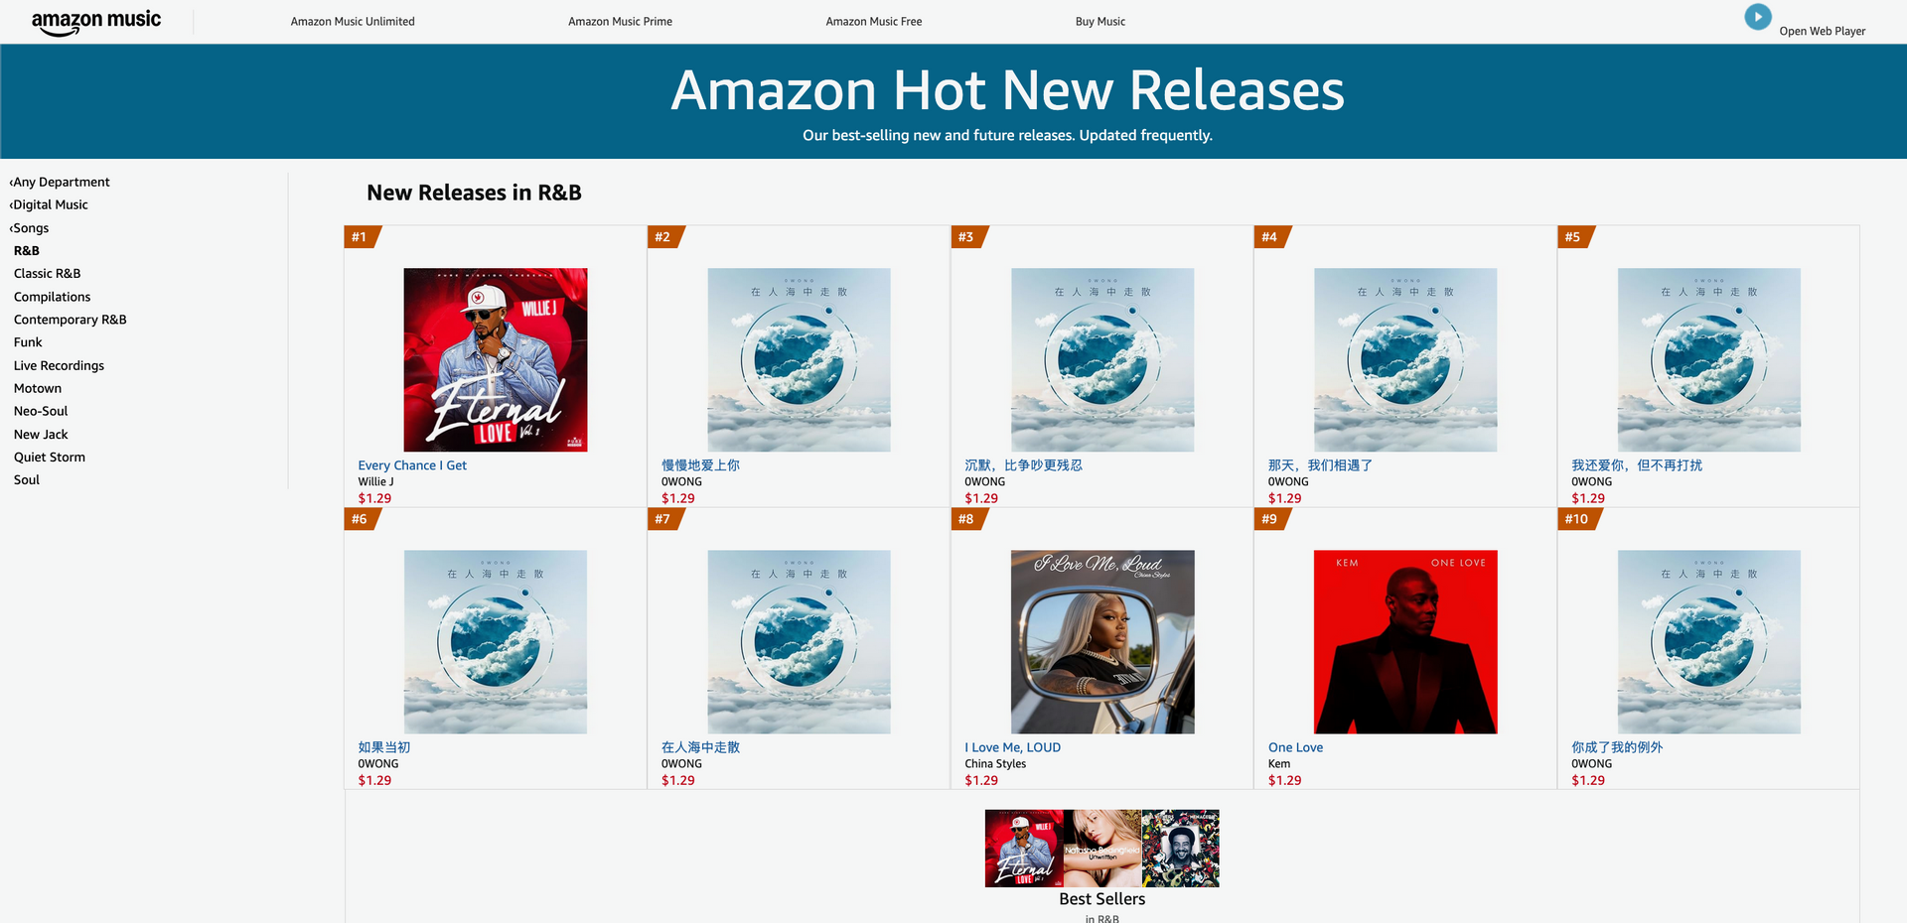Screen dimensions: 1907x923
Task: Click the Best Sellers in R&B image collage
Action: (1101, 849)
